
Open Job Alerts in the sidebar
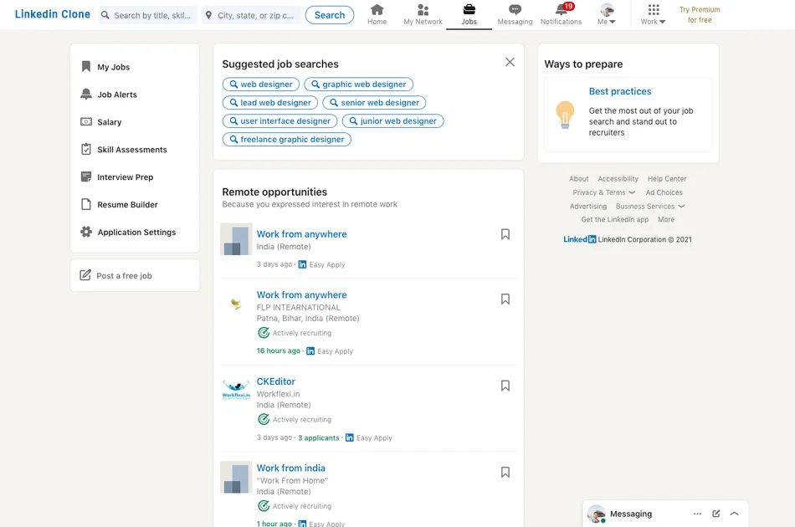point(116,95)
